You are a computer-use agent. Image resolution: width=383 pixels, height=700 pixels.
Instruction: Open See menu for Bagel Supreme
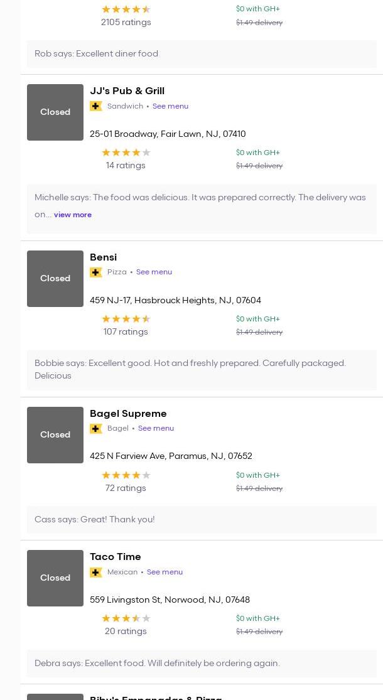coord(156,429)
